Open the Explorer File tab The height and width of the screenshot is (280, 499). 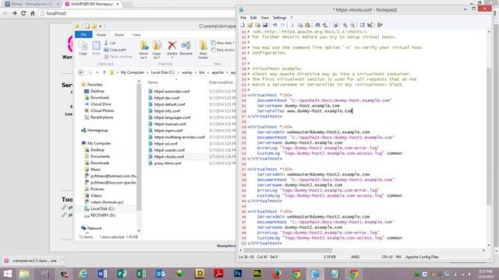[x=83, y=34]
